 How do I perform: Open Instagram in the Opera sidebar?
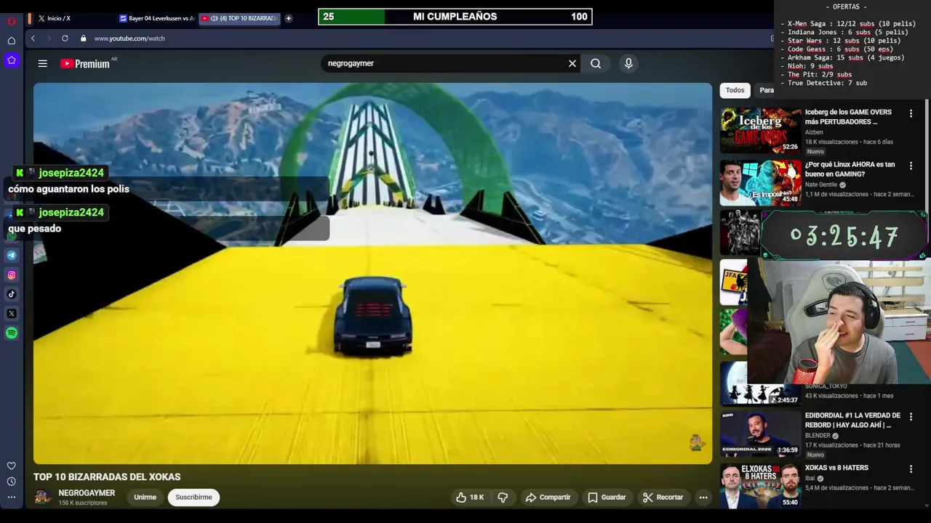coord(12,275)
